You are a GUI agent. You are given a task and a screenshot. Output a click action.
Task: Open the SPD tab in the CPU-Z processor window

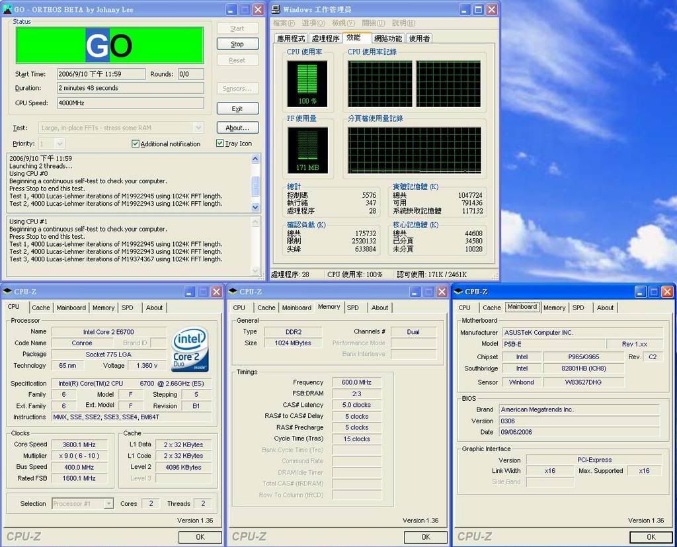pos(128,308)
